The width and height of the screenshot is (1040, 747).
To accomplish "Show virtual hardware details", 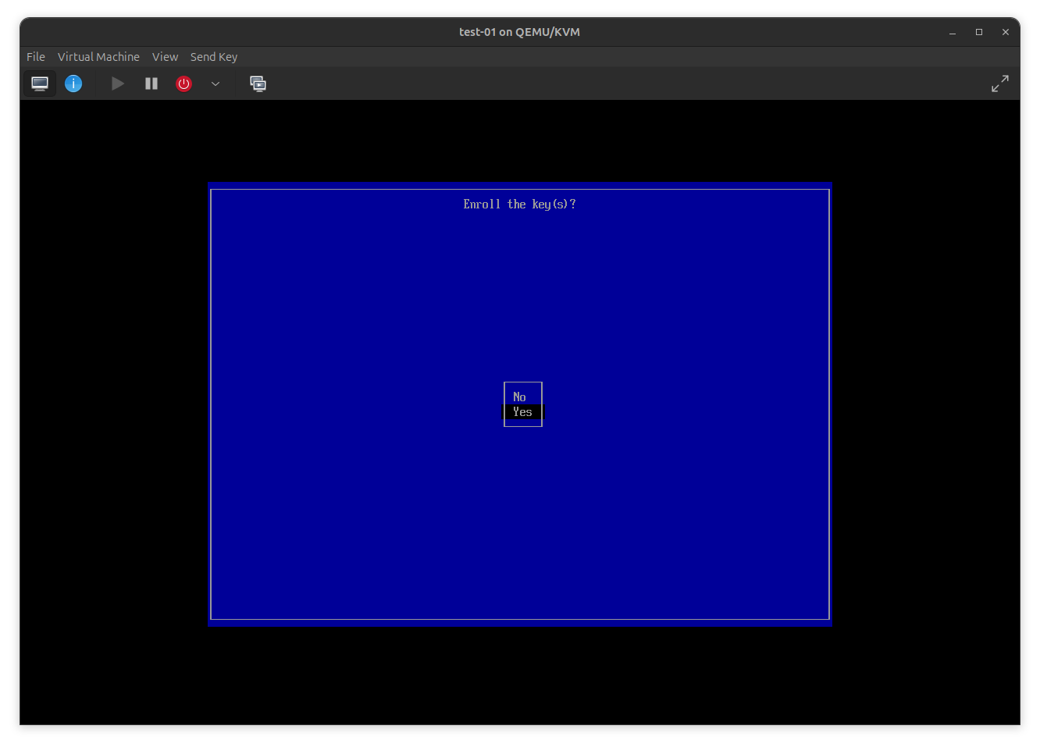I will 73,84.
